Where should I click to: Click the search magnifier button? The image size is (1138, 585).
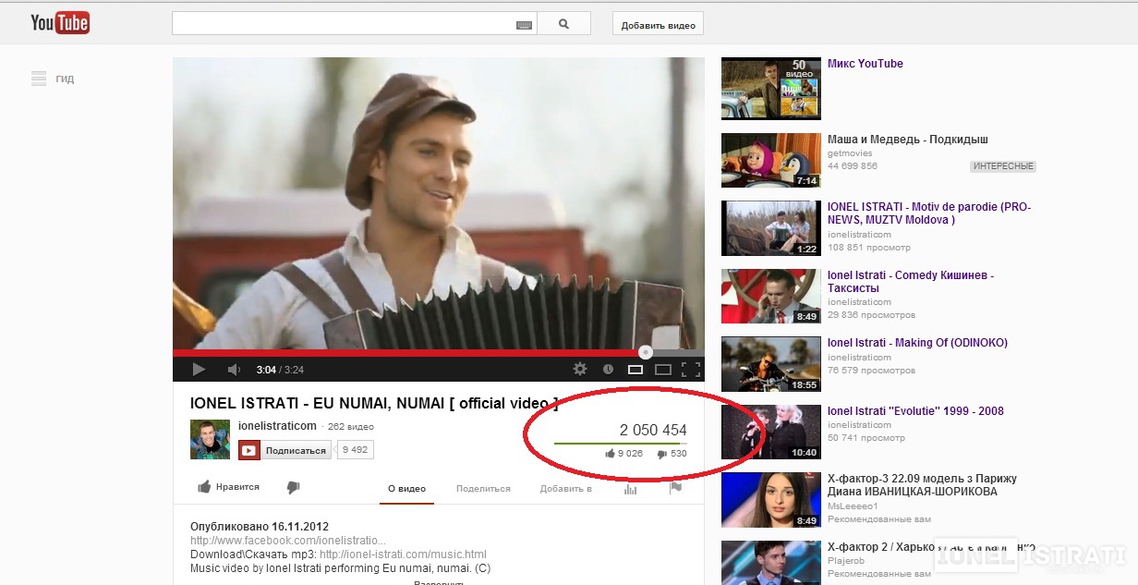pos(563,24)
